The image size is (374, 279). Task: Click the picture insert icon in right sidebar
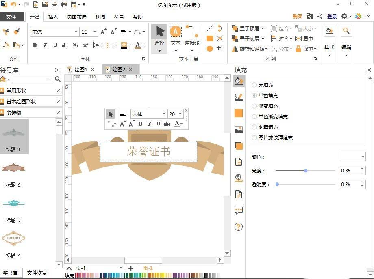click(238, 130)
